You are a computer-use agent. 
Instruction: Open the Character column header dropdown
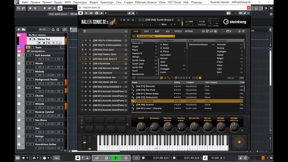(x=230, y=40)
